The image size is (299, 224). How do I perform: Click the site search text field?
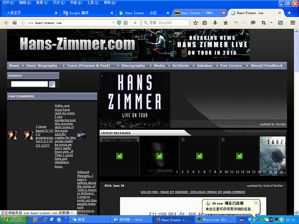tap(29, 84)
